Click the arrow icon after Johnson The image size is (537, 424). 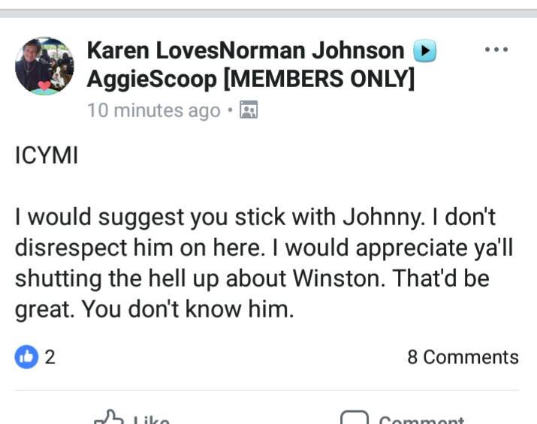click(425, 51)
